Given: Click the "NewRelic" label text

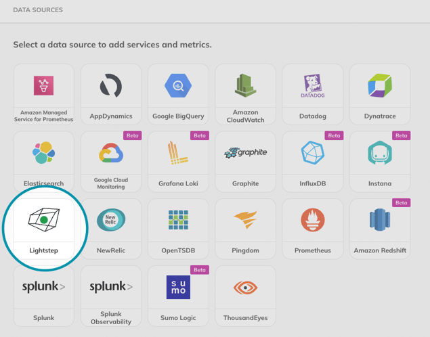Looking at the screenshot, I should pos(111,250).
